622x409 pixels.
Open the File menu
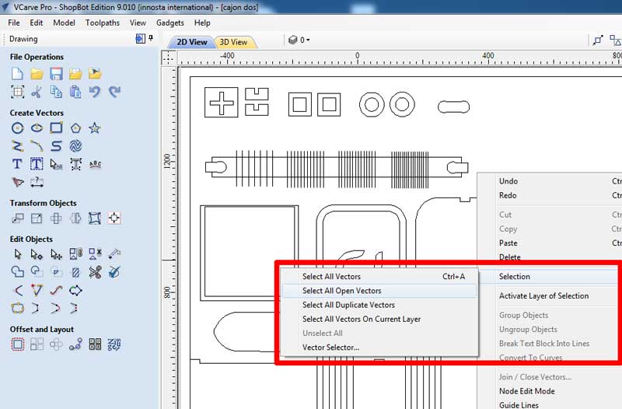(14, 23)
